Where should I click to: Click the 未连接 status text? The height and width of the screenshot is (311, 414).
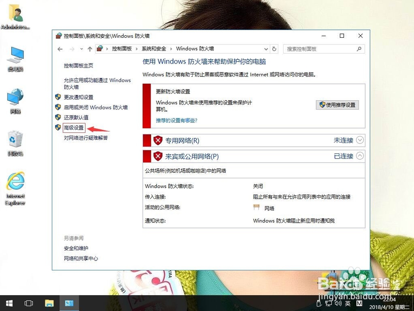pyautogui.click(x=344, y=141)
